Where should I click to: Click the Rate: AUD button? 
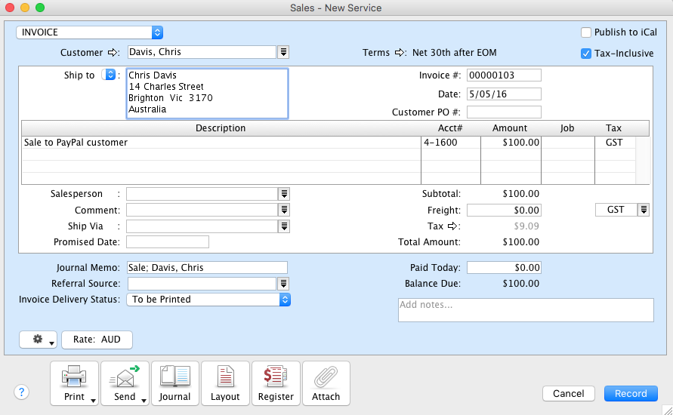(x=97, y=340)
